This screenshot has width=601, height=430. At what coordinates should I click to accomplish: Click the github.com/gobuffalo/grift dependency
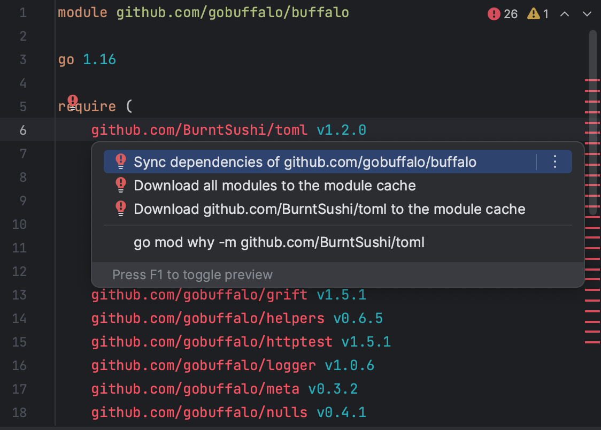coord(199,295)
